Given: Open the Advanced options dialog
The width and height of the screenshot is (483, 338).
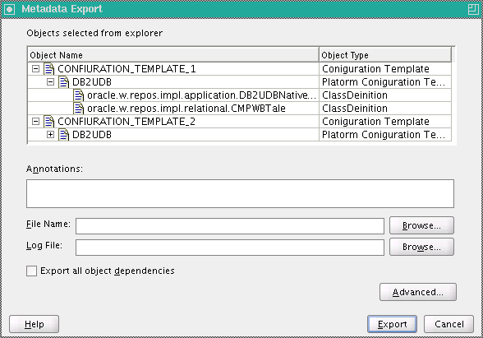Looking at the screenshot, I should click(x=418, y=292).
